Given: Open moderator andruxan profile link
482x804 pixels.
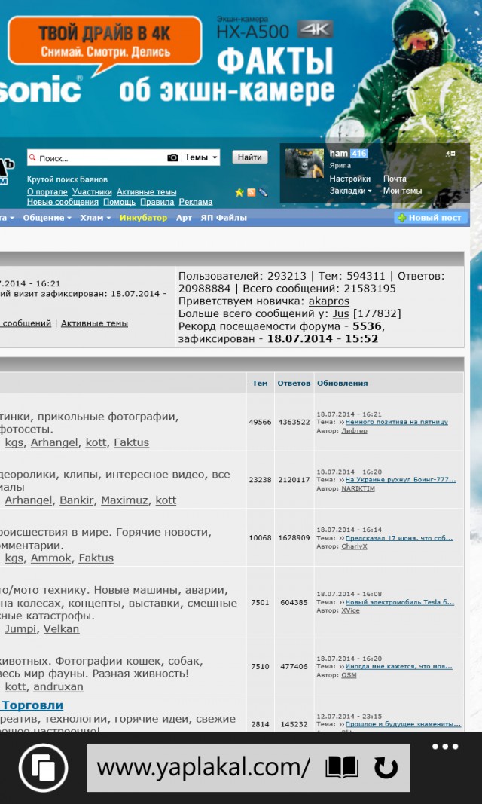Looking at the screenshot, I should [x=59, y=686].
